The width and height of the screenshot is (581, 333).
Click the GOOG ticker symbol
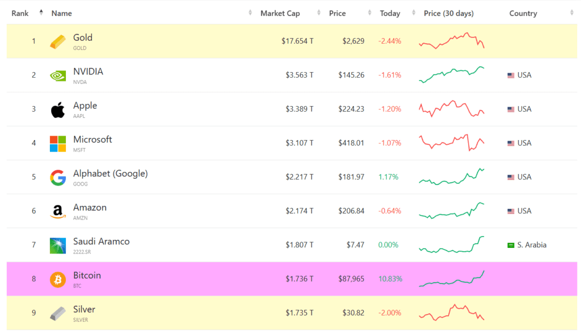tap(81, 184)
